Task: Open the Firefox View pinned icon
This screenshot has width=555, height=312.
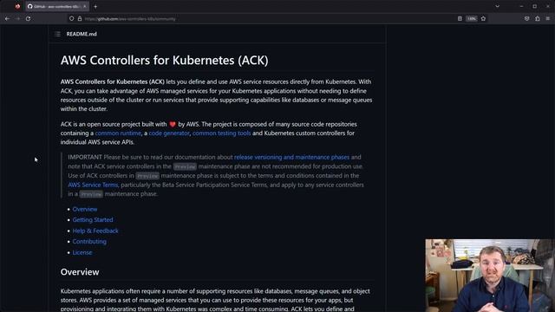Action: pyautogui.click(x=17, y=6)
